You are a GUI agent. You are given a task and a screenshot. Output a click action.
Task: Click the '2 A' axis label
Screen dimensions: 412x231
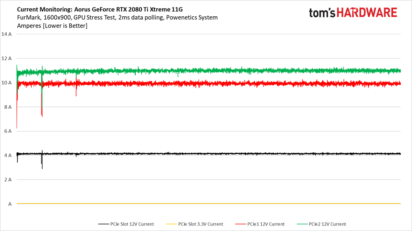(8, 180)
